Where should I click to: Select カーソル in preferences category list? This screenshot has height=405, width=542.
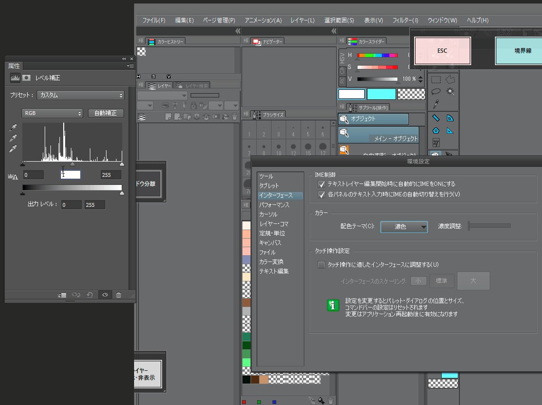coord(268,214)
